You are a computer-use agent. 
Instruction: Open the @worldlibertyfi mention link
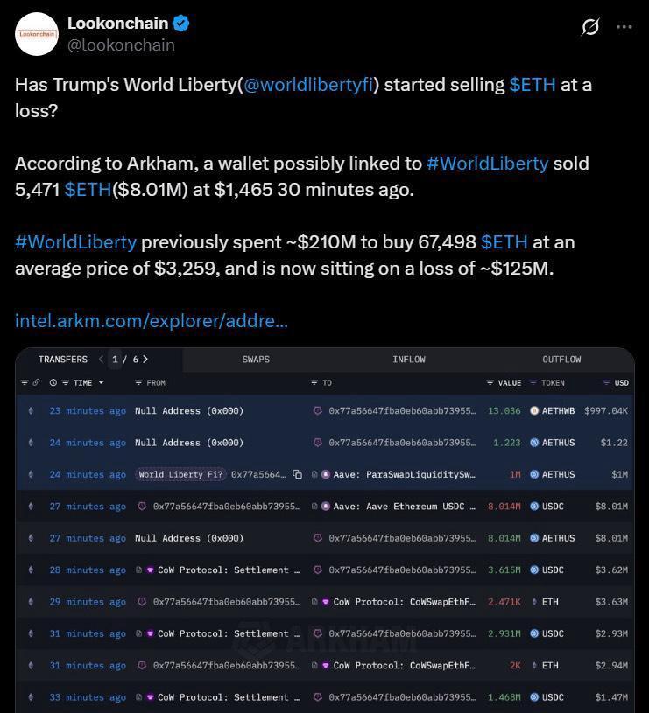point(308,85)
